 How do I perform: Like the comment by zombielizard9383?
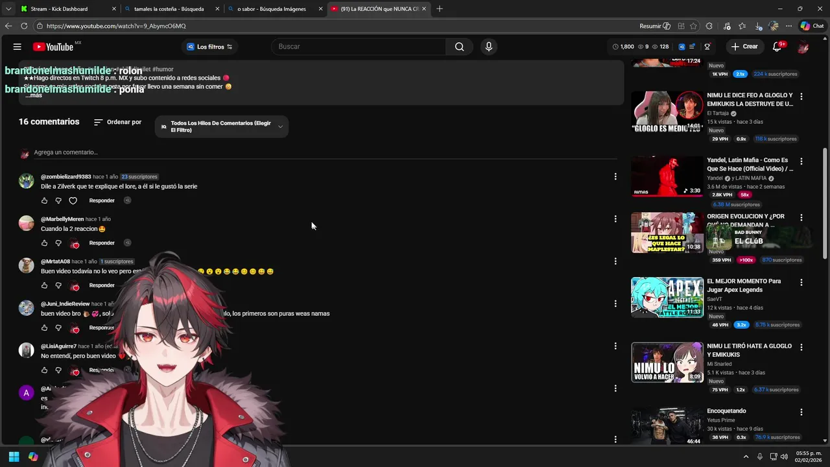pyautogui.click(x=44, y=200)
